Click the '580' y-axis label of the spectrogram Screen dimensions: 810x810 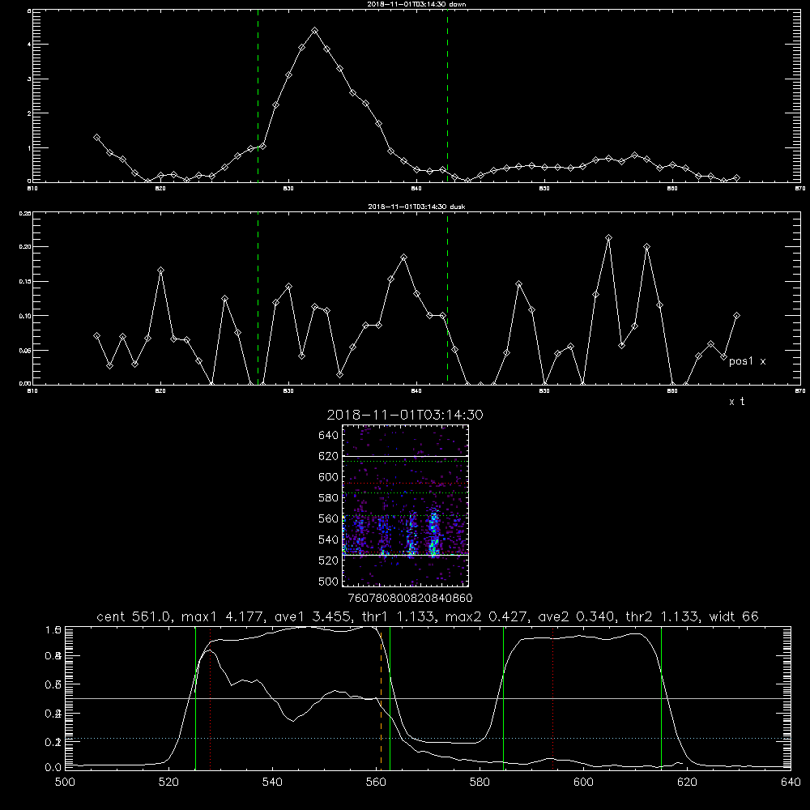coord(328,497)
